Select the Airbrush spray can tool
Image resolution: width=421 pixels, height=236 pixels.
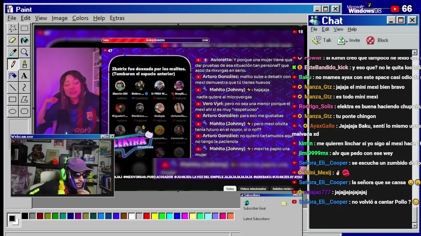(12, 76)
